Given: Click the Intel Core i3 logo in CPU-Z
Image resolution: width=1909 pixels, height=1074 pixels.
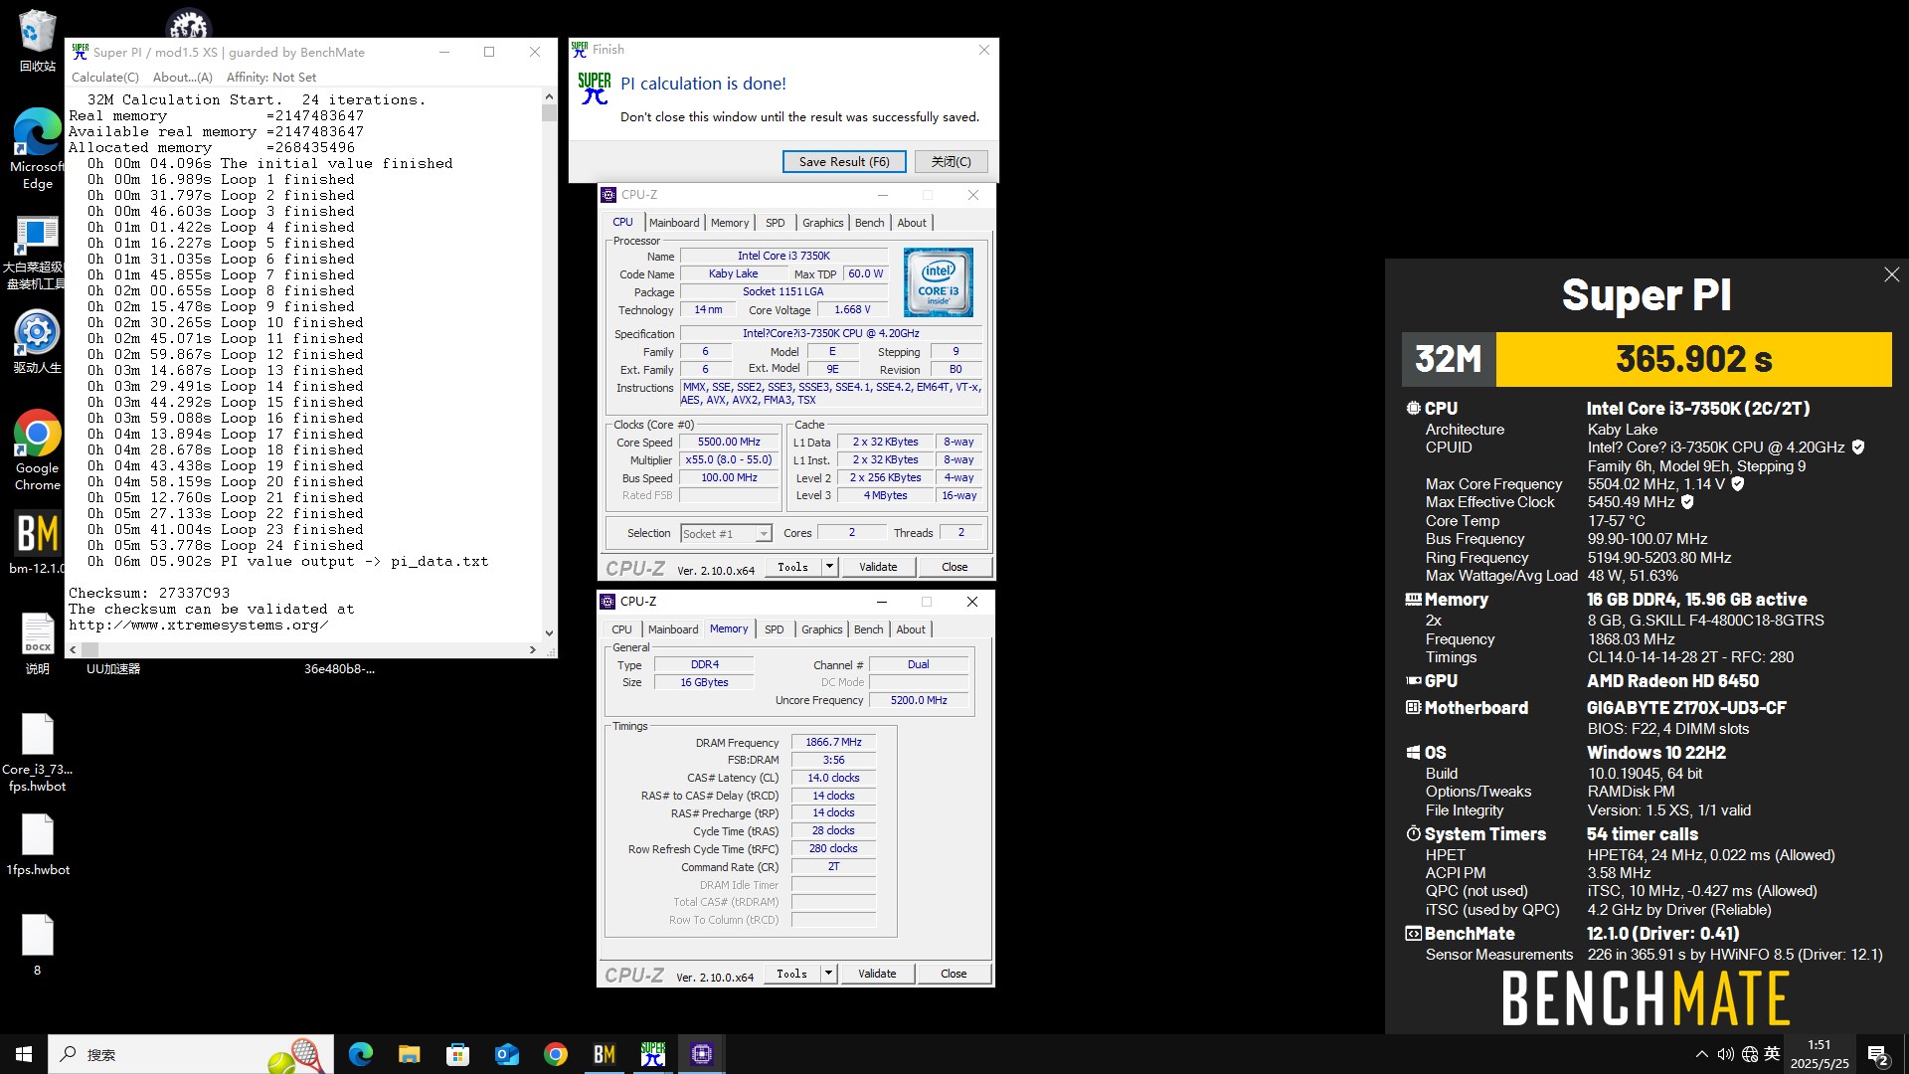Looking at the screenshot, I should [938, 282].
